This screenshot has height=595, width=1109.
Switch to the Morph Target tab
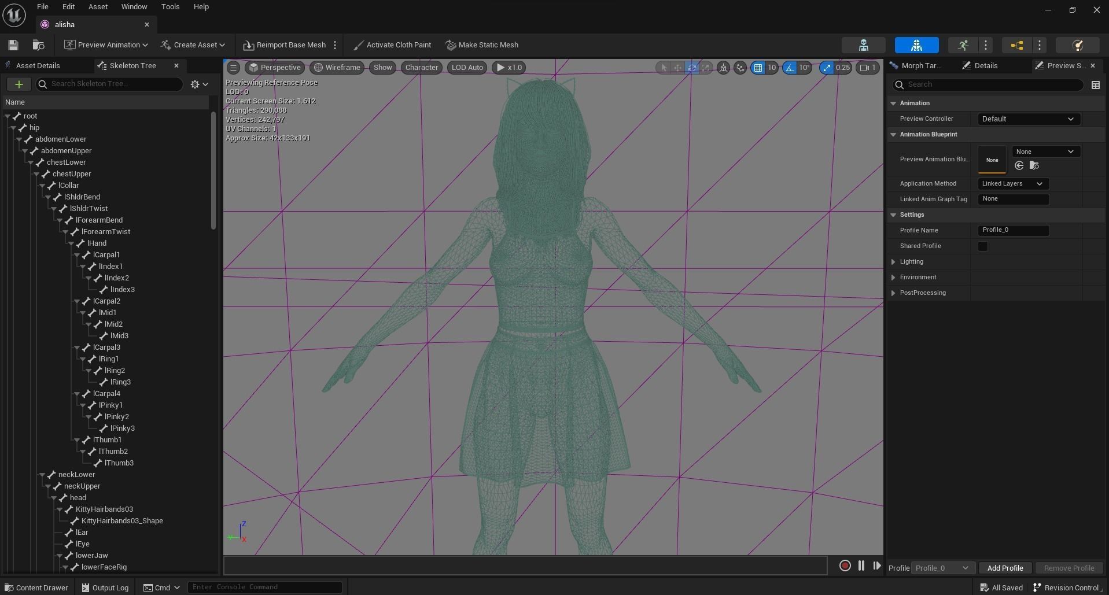pyautogui.click(x=916, y=66)
